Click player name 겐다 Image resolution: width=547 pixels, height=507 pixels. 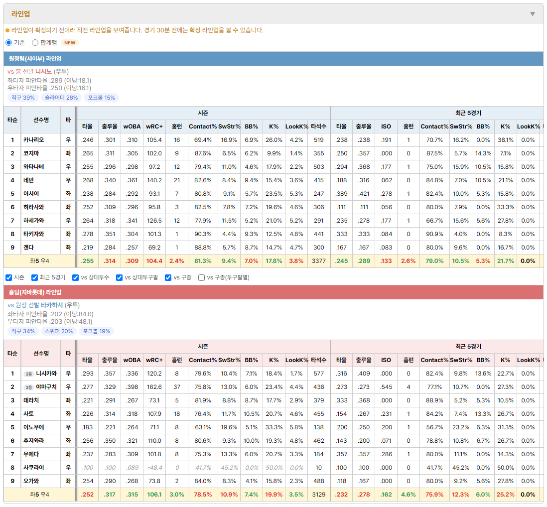coord(28,248)
